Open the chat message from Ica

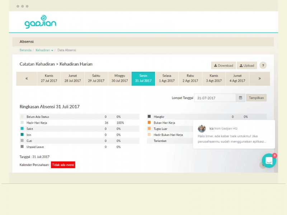[234, 134]
